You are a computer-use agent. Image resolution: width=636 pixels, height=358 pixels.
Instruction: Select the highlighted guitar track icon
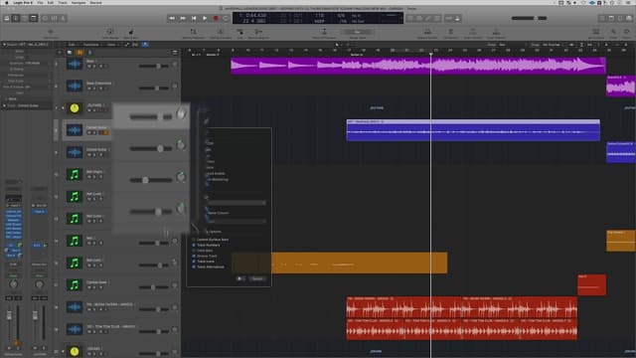tap(75, 130)
